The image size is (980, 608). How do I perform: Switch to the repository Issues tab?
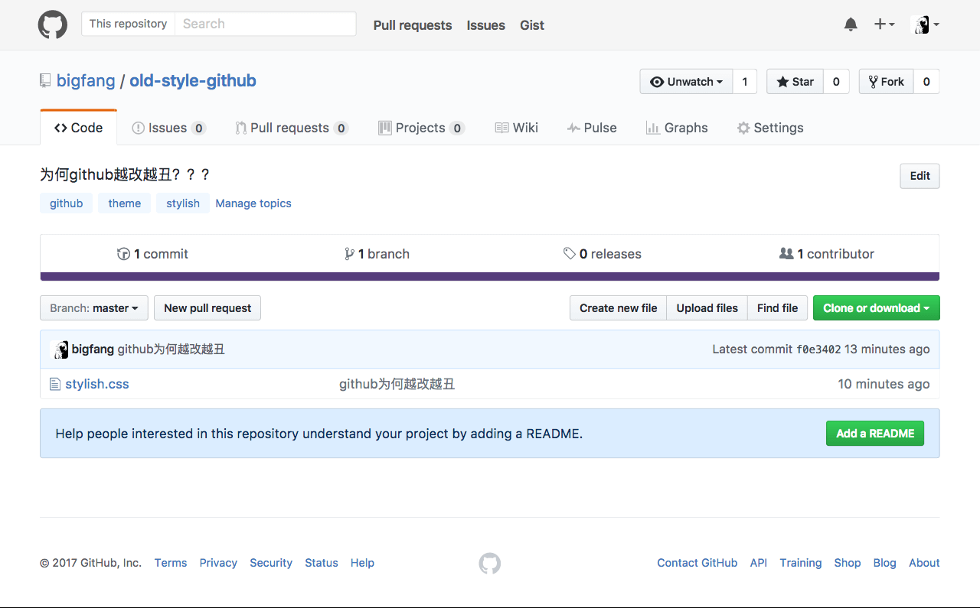coord(168,128)
